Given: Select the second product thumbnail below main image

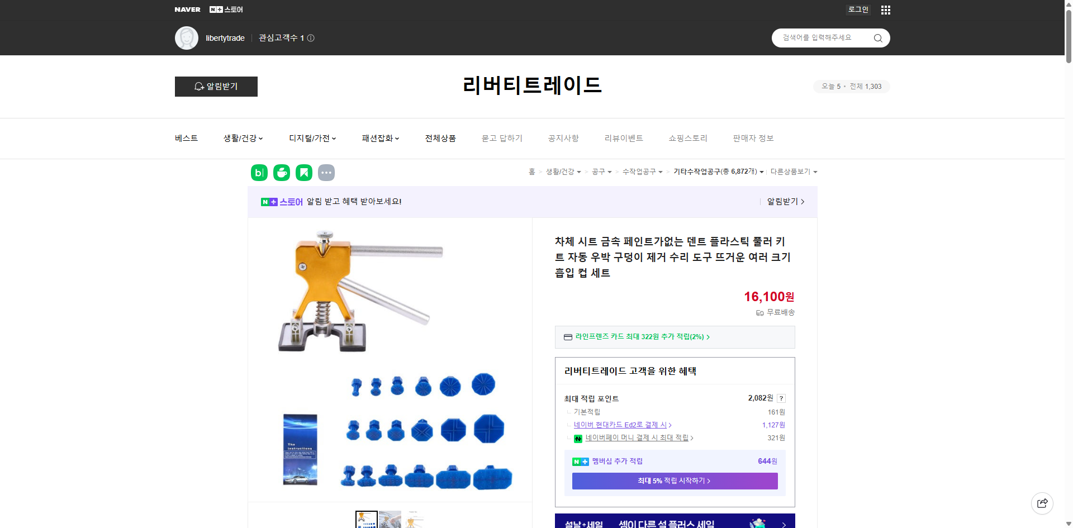Looking at the screenshot, I should tap(390, 520).
